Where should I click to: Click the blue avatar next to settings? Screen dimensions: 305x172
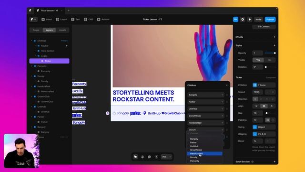click(235, 19)
